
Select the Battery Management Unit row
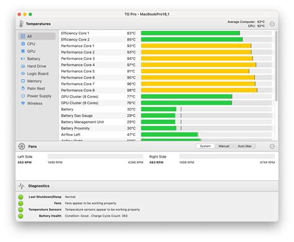click(166, 122)
